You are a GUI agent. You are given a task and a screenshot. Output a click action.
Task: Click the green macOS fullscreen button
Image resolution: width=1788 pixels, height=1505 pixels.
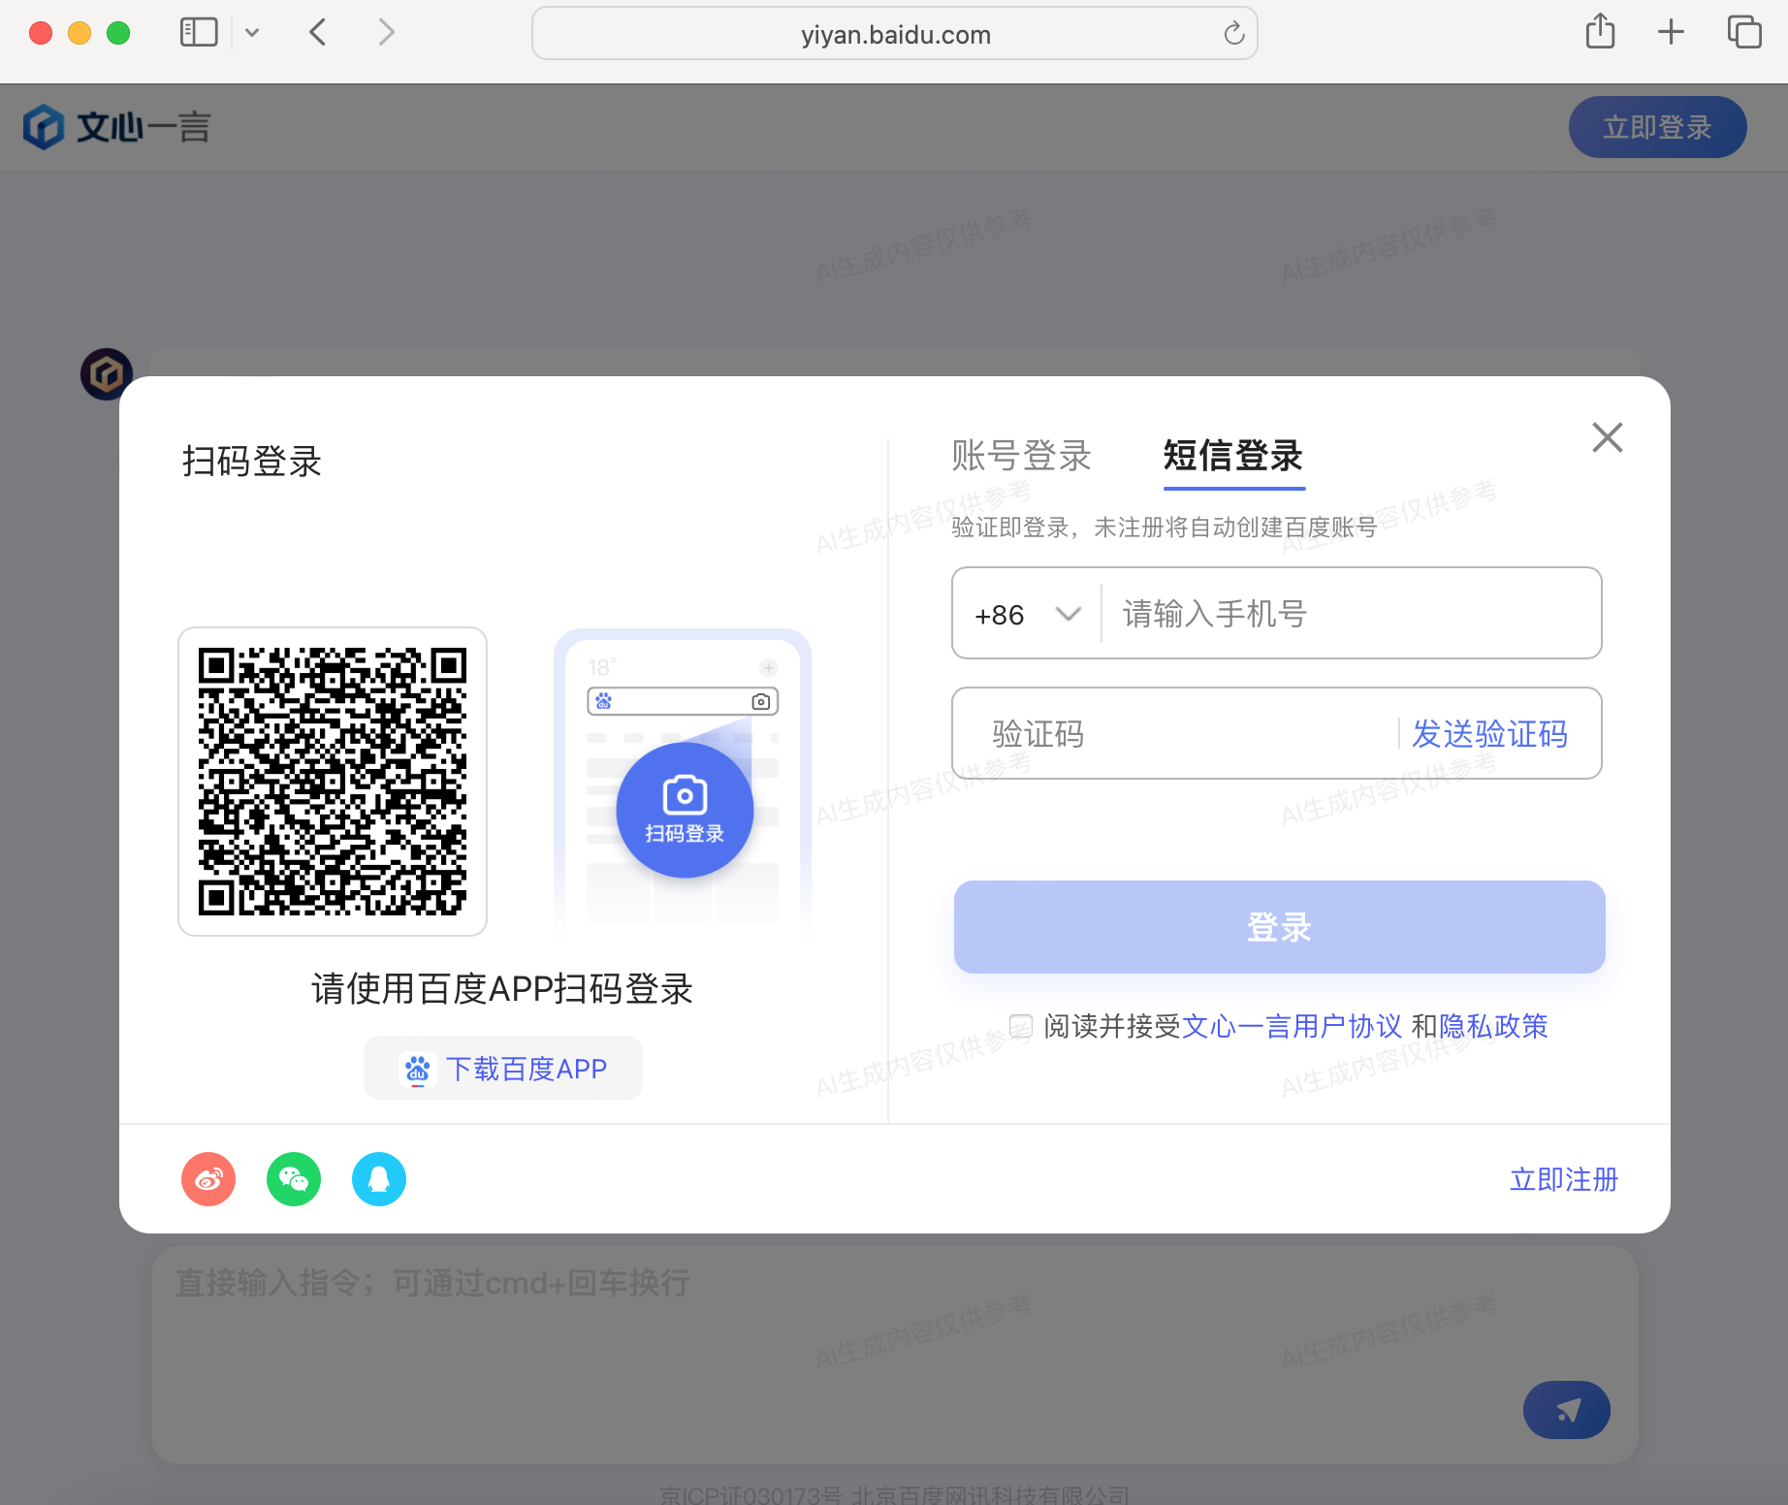click(118, 33)
